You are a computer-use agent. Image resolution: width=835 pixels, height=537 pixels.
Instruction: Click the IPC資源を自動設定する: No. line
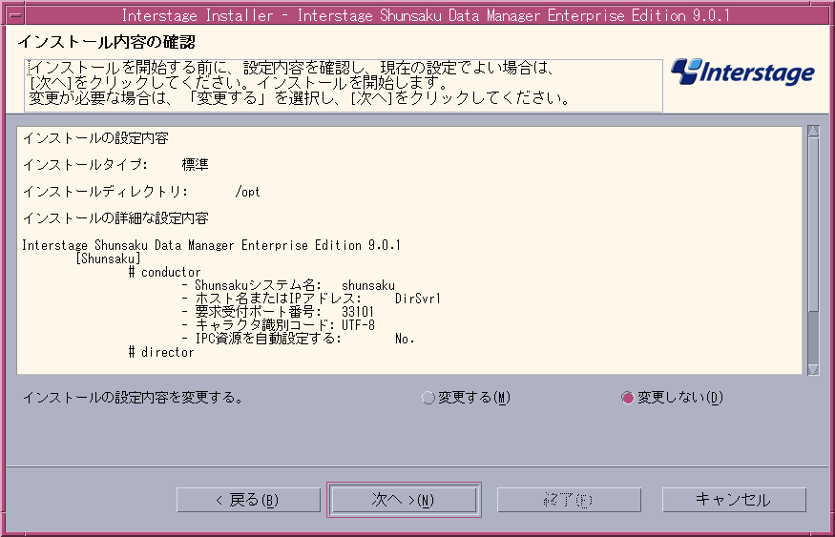tap(298, 339)
